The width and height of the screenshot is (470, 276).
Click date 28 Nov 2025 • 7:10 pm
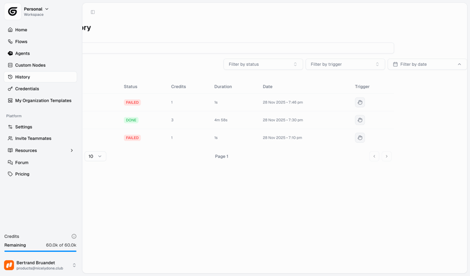[283, 138]
